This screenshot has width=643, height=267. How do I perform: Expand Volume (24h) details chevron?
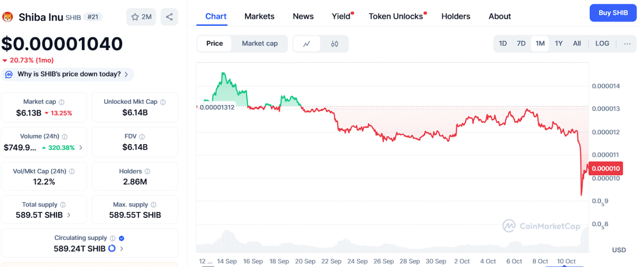coord(81,148)
